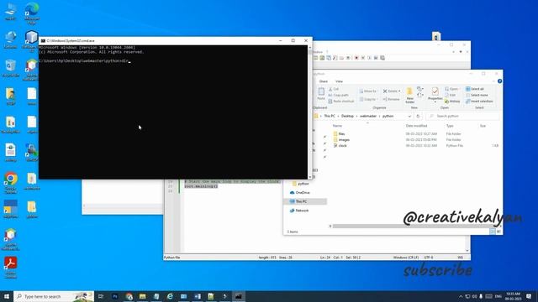Screen dimensions: 538x302
Task: Switch File Explorer to details view
Action: [x=493, y=232]
